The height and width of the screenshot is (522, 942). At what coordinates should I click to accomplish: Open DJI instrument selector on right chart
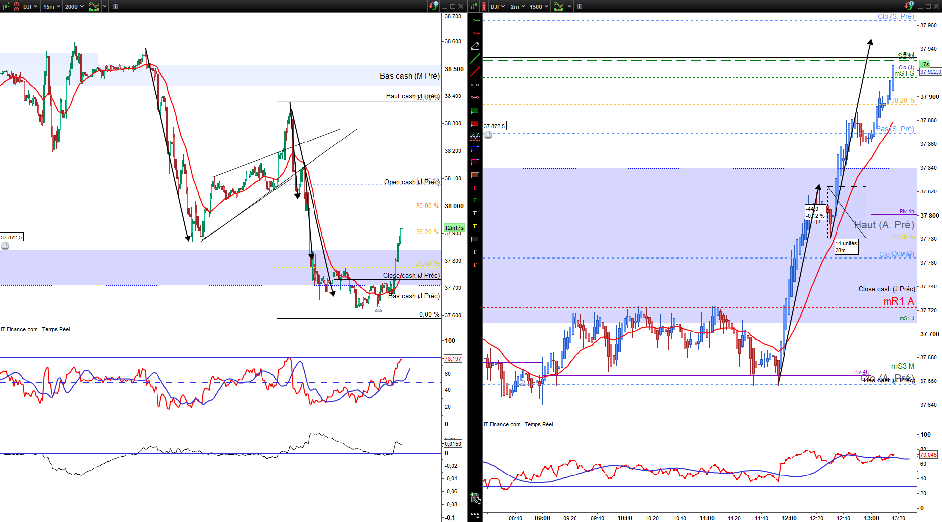[x=498, y=6]
